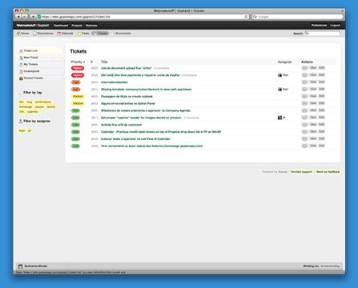Click the assignee avatar in 'Set proper expires' row

point(280,118)
